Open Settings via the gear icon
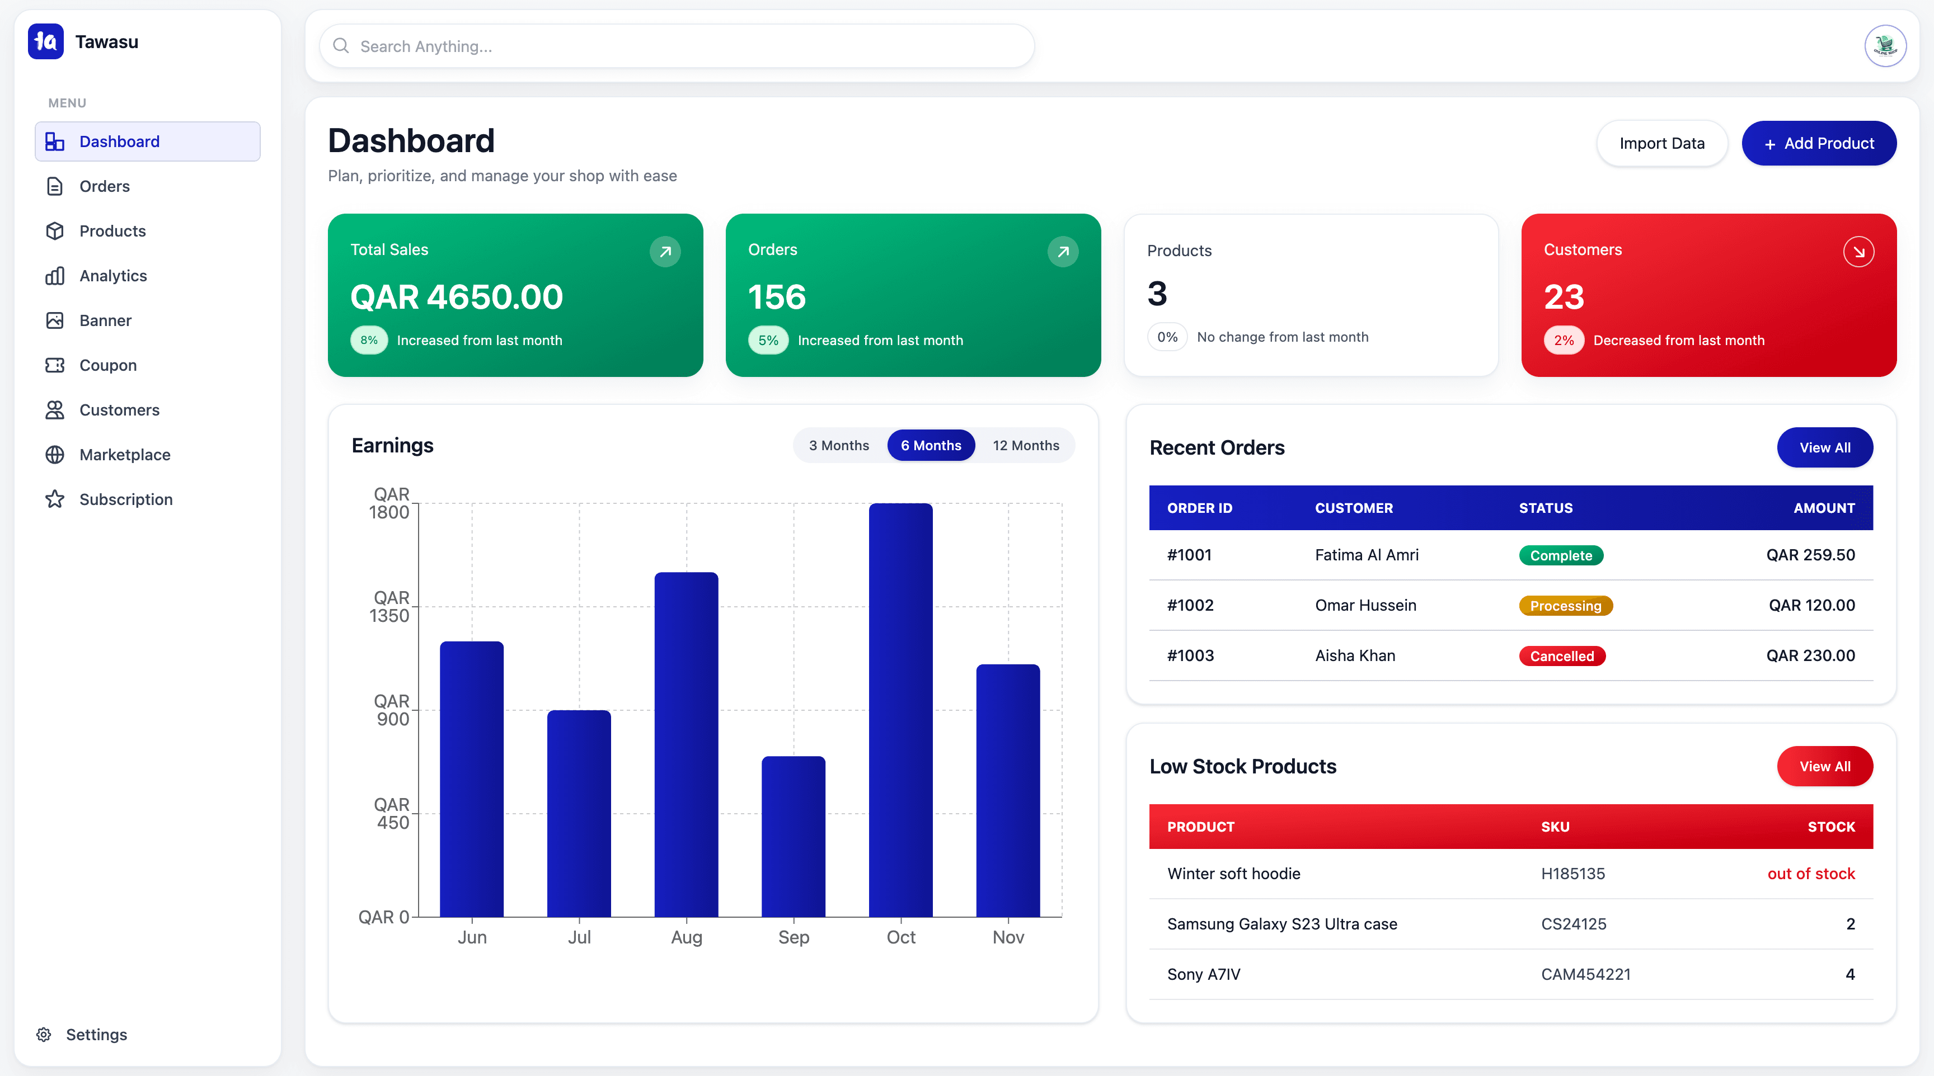The image size is (1934, 1076). click(x=44, y=1034)
